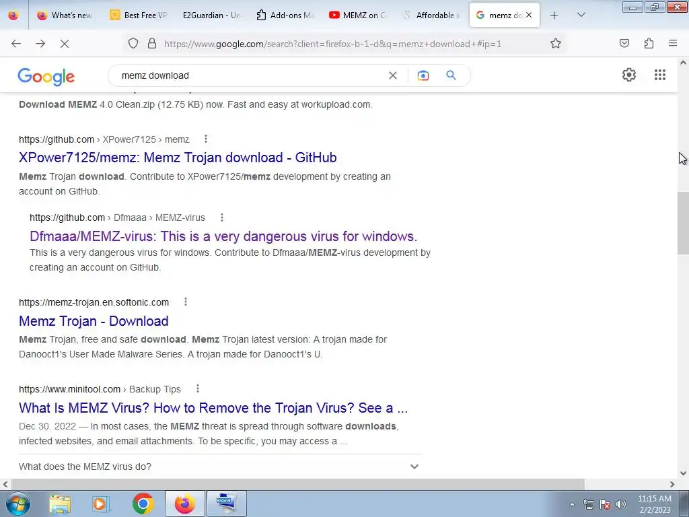Open Google quick settings gear

tap(629, 75)
